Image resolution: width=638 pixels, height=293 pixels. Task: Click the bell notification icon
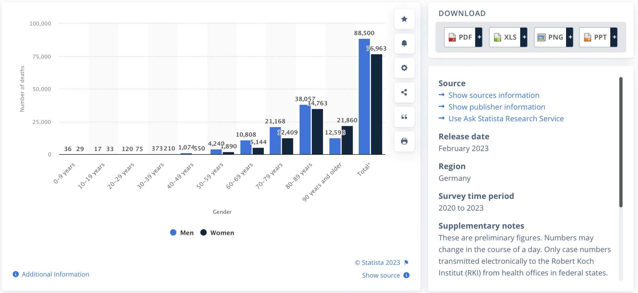404,43
